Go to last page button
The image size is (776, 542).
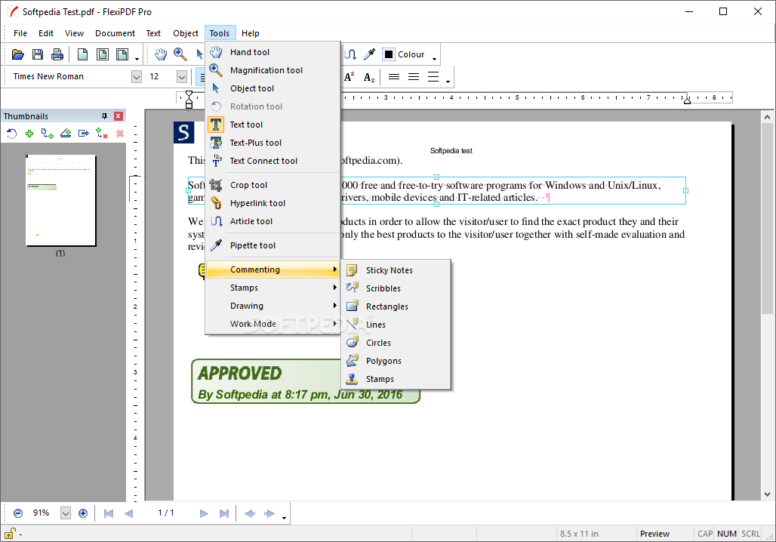(223, 513)
